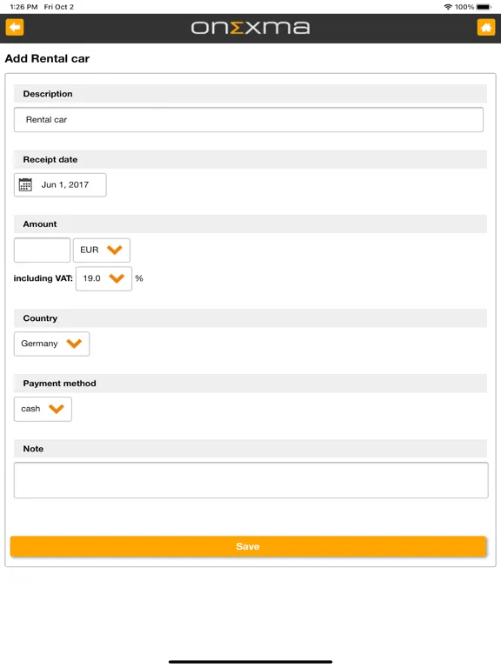501x668 pixels.
Task: Tap the orange back arrow icon
Action: tap(15, 28)
